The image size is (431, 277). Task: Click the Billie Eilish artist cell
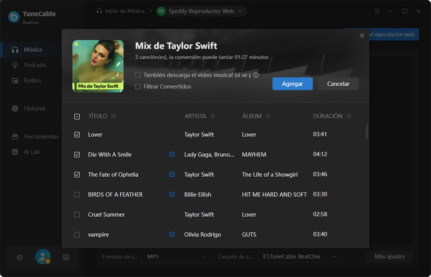198,195
